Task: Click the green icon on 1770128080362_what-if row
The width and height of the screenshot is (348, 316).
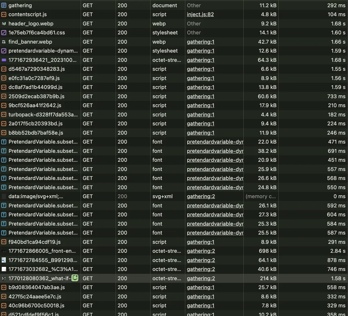Action: (75, 278)
